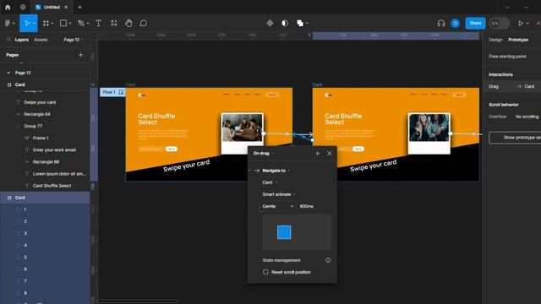The height and width of the screenshot is (304, 541).
Task: Toggle the Dev Mode switch
Action: pos(499,23)
